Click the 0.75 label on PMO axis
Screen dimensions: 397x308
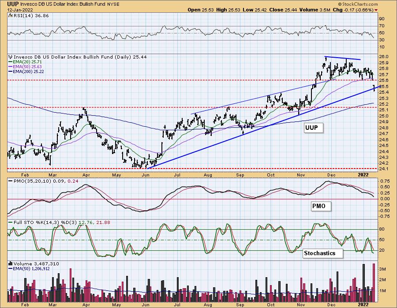point(385,181)
